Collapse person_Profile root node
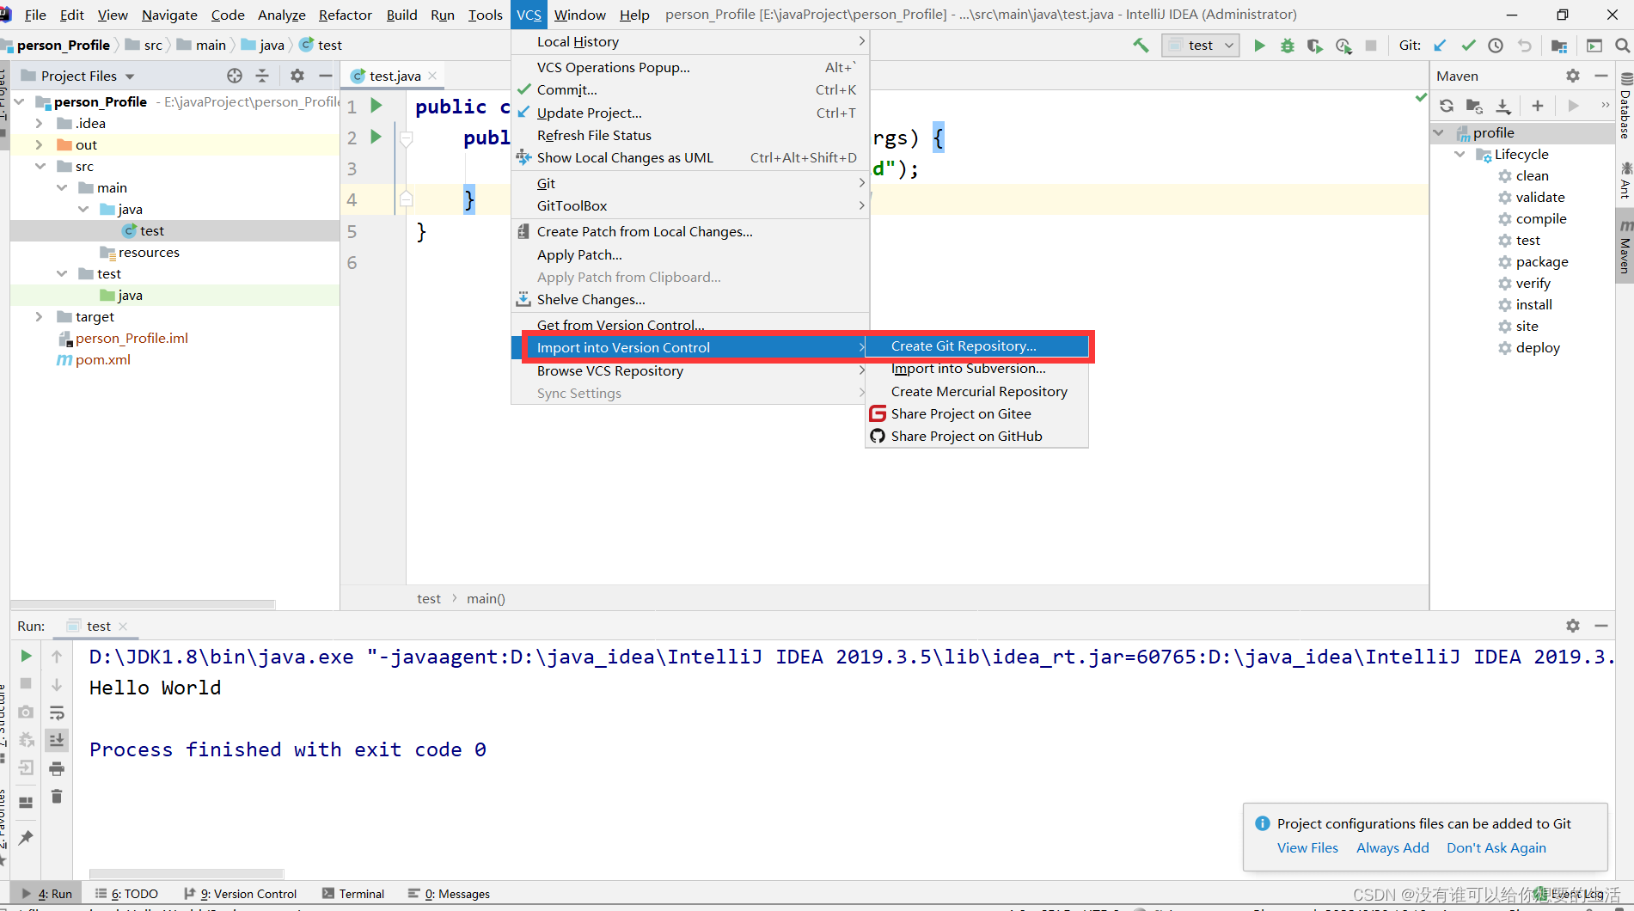1634x911 pixels. (19, 101)
